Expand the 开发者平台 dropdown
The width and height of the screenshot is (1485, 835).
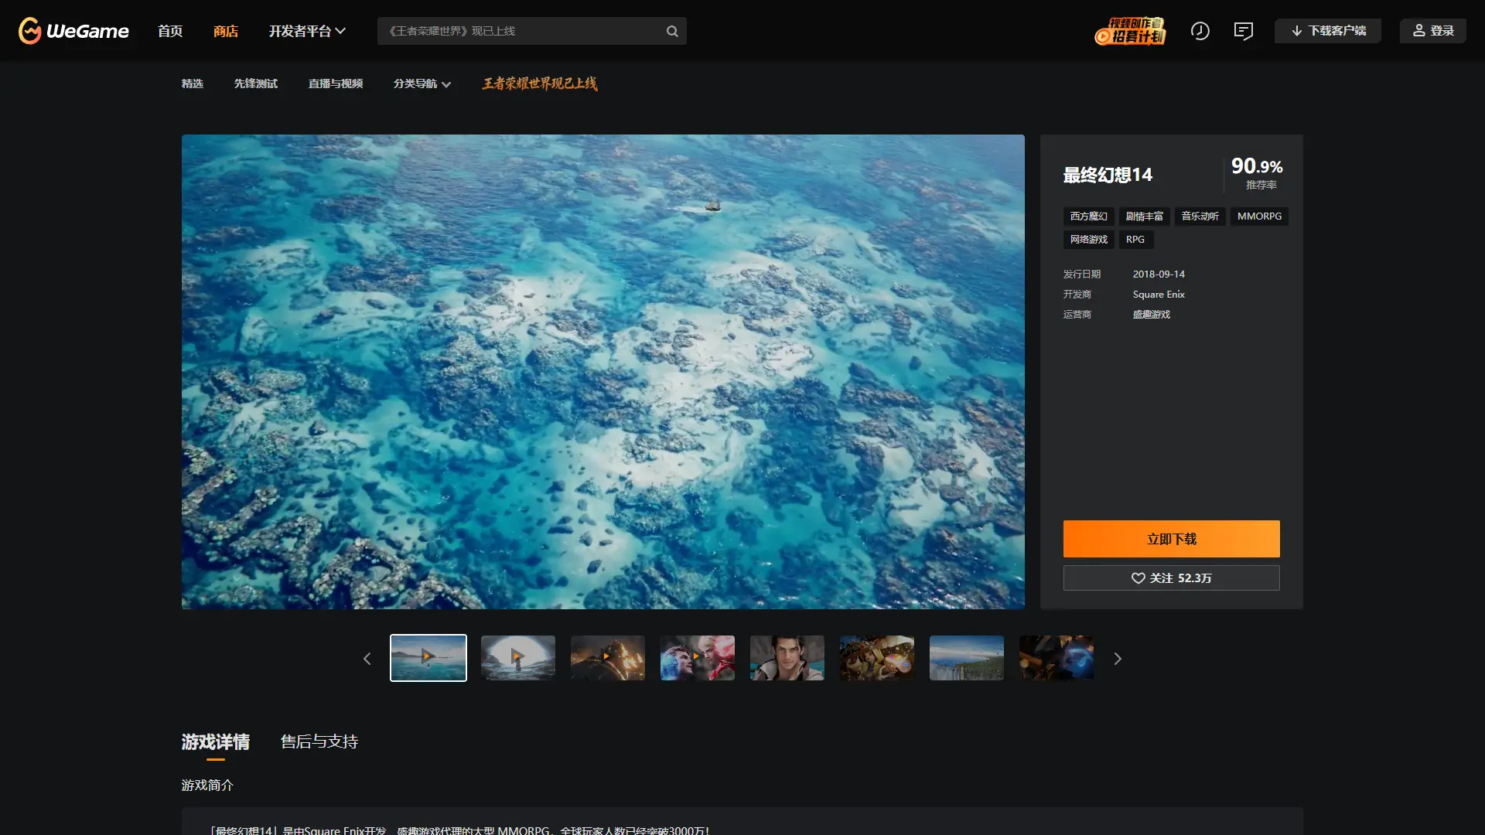(x=306, y=31)
